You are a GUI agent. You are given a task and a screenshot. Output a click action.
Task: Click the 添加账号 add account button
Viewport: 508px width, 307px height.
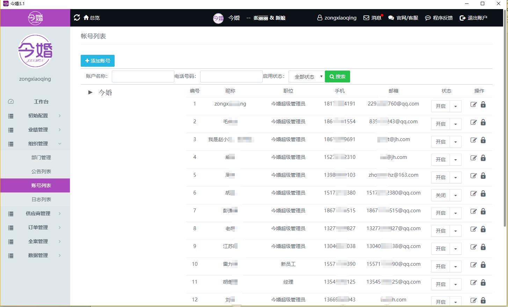pos(97,60)
